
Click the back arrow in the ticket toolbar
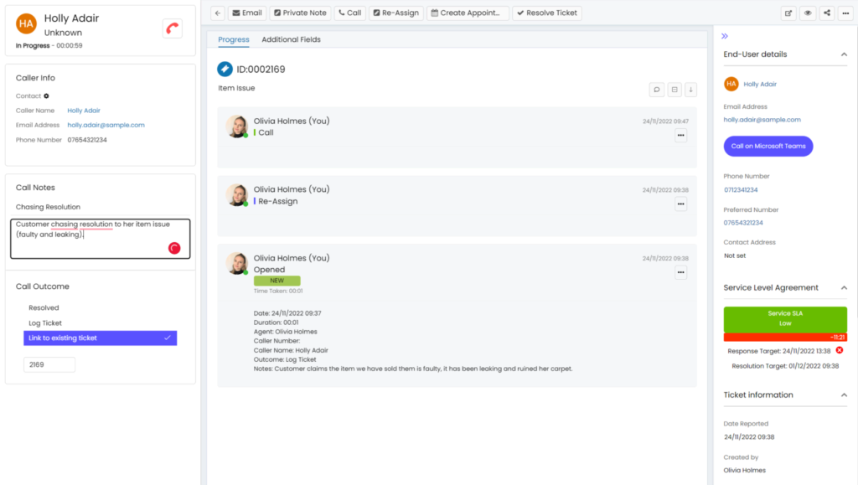(217, 13)
